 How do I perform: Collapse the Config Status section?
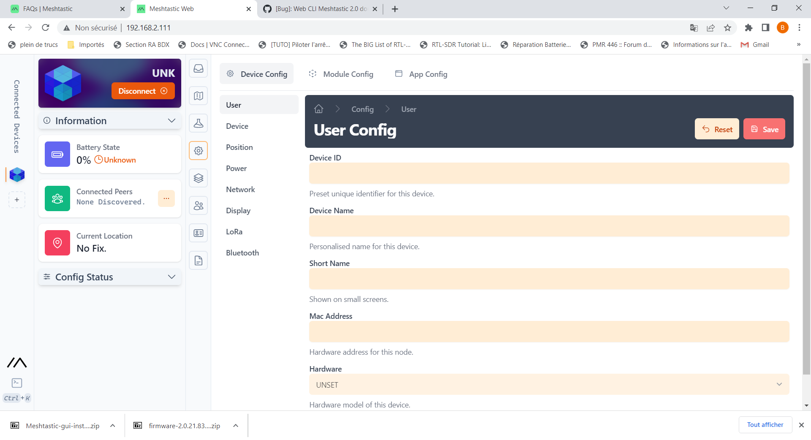pyautogui.click(x=110, y=277)
